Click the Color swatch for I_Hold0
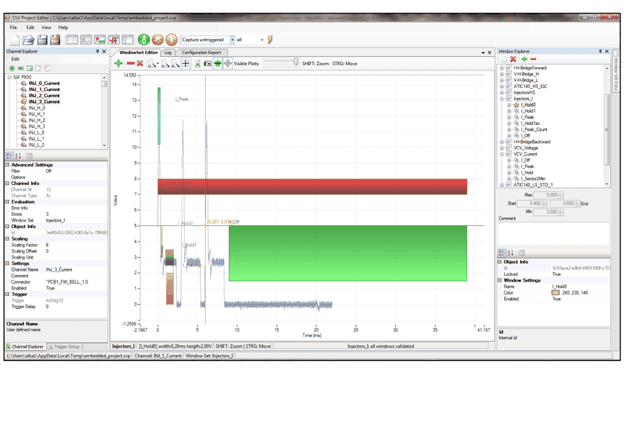624x431 pixels. [x=555, y=292]
